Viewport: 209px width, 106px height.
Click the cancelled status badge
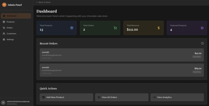[x=197, y=57]
